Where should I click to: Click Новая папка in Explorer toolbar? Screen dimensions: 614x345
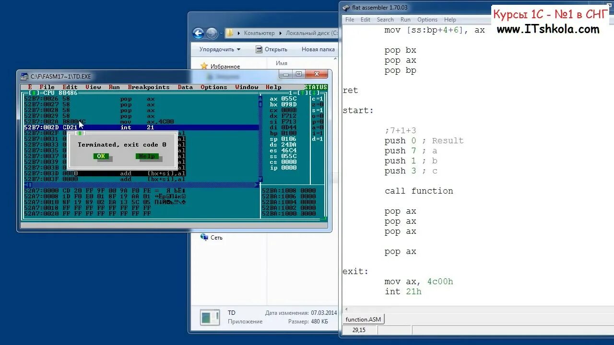[x=318, y=49]
